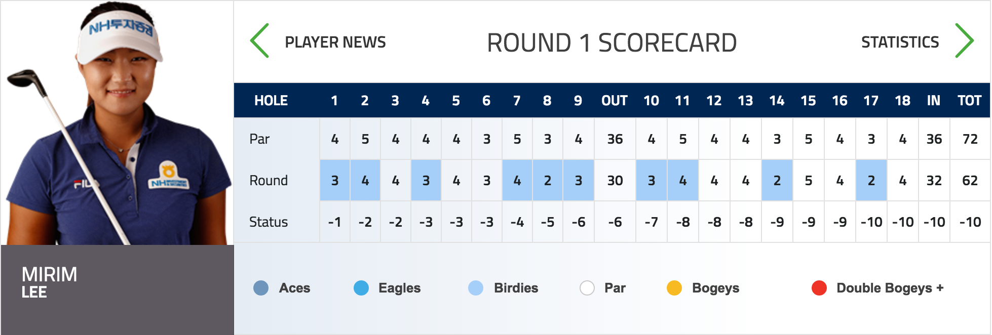The image size is (992, 335).
Task: Click the TOT column header
Action: tap(970, 101)
